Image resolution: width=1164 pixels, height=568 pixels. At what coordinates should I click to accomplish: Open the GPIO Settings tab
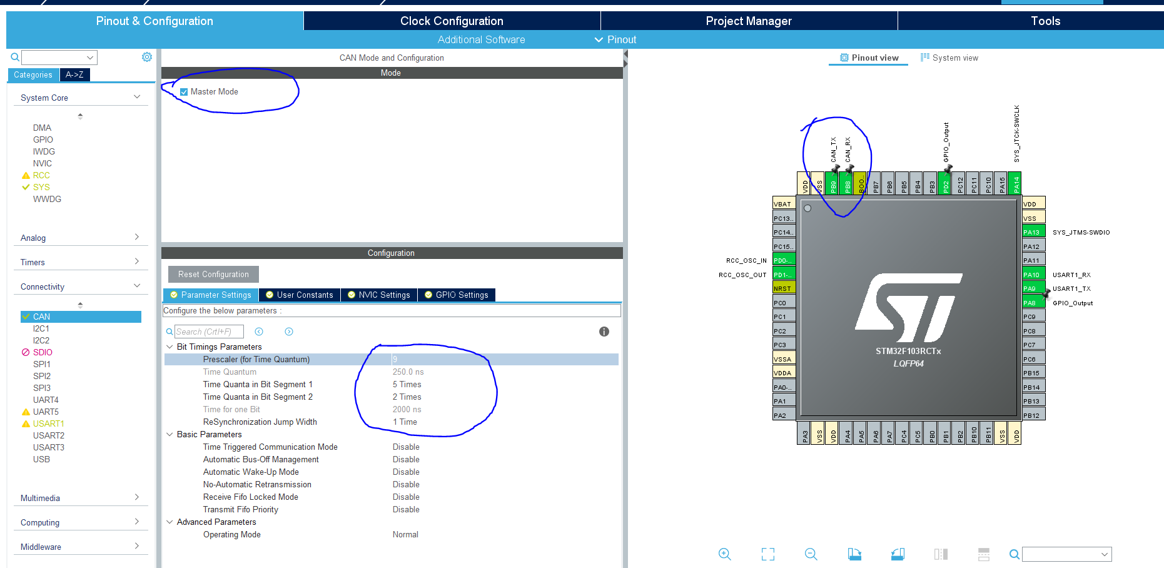457,295
